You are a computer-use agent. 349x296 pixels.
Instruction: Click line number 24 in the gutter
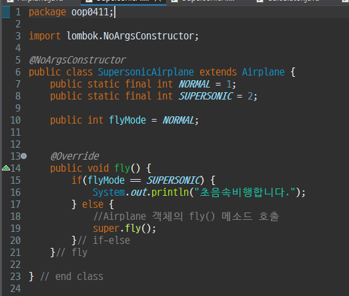click(x=15, y=289)
